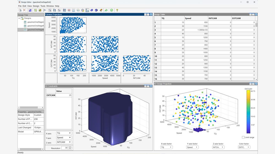Screen dimensions: 275x154
Task: Click the Speed column header in Design Table
Action: 196,18
